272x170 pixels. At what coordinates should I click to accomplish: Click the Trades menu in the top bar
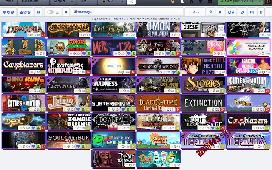click(8, 2)
